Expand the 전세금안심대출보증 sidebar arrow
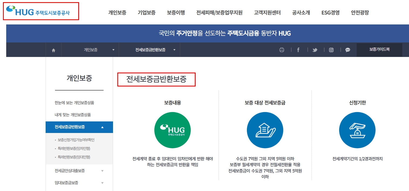This screenshot has width=409, height=191. [x=102, y=171]
